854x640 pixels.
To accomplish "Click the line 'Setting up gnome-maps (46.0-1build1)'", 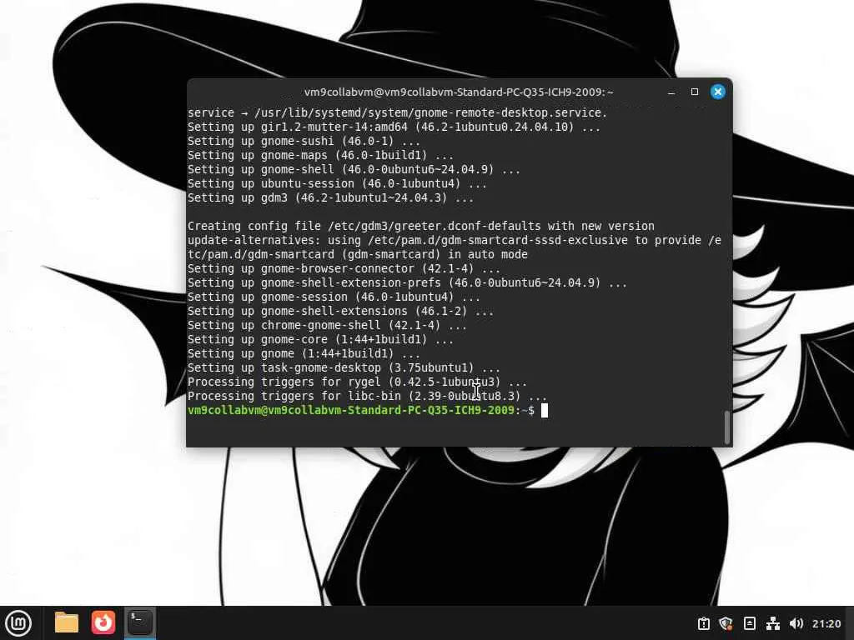I will 320,155.
